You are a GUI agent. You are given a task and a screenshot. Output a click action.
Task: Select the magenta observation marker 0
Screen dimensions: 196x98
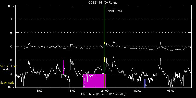[x=64, y=67]
